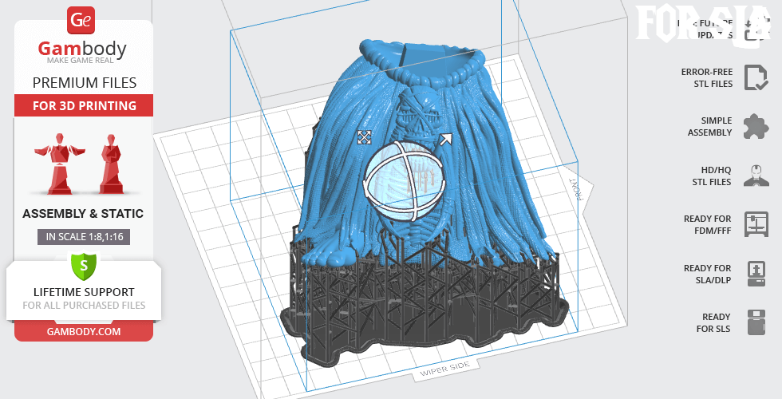Image resolution: width=782 pixels, height=399 pixels.
Task: Click the HD/HQ STL Files helmet icon
Action: [x=755, y=176]
